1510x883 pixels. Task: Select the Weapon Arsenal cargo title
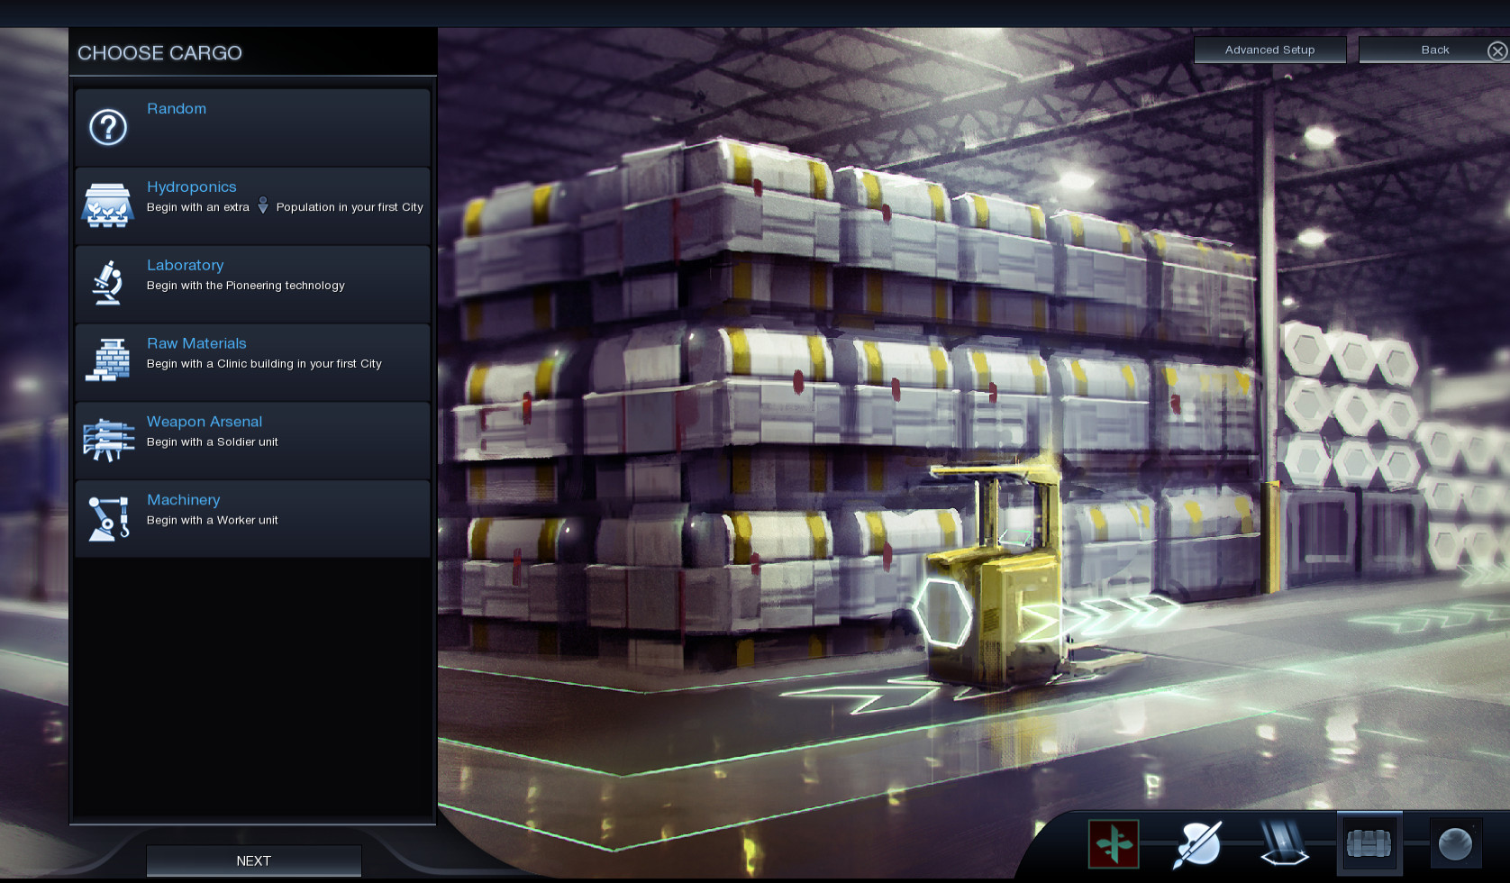point(205,422)
